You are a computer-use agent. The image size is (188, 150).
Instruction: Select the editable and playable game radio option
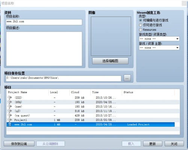pos(140,20)
